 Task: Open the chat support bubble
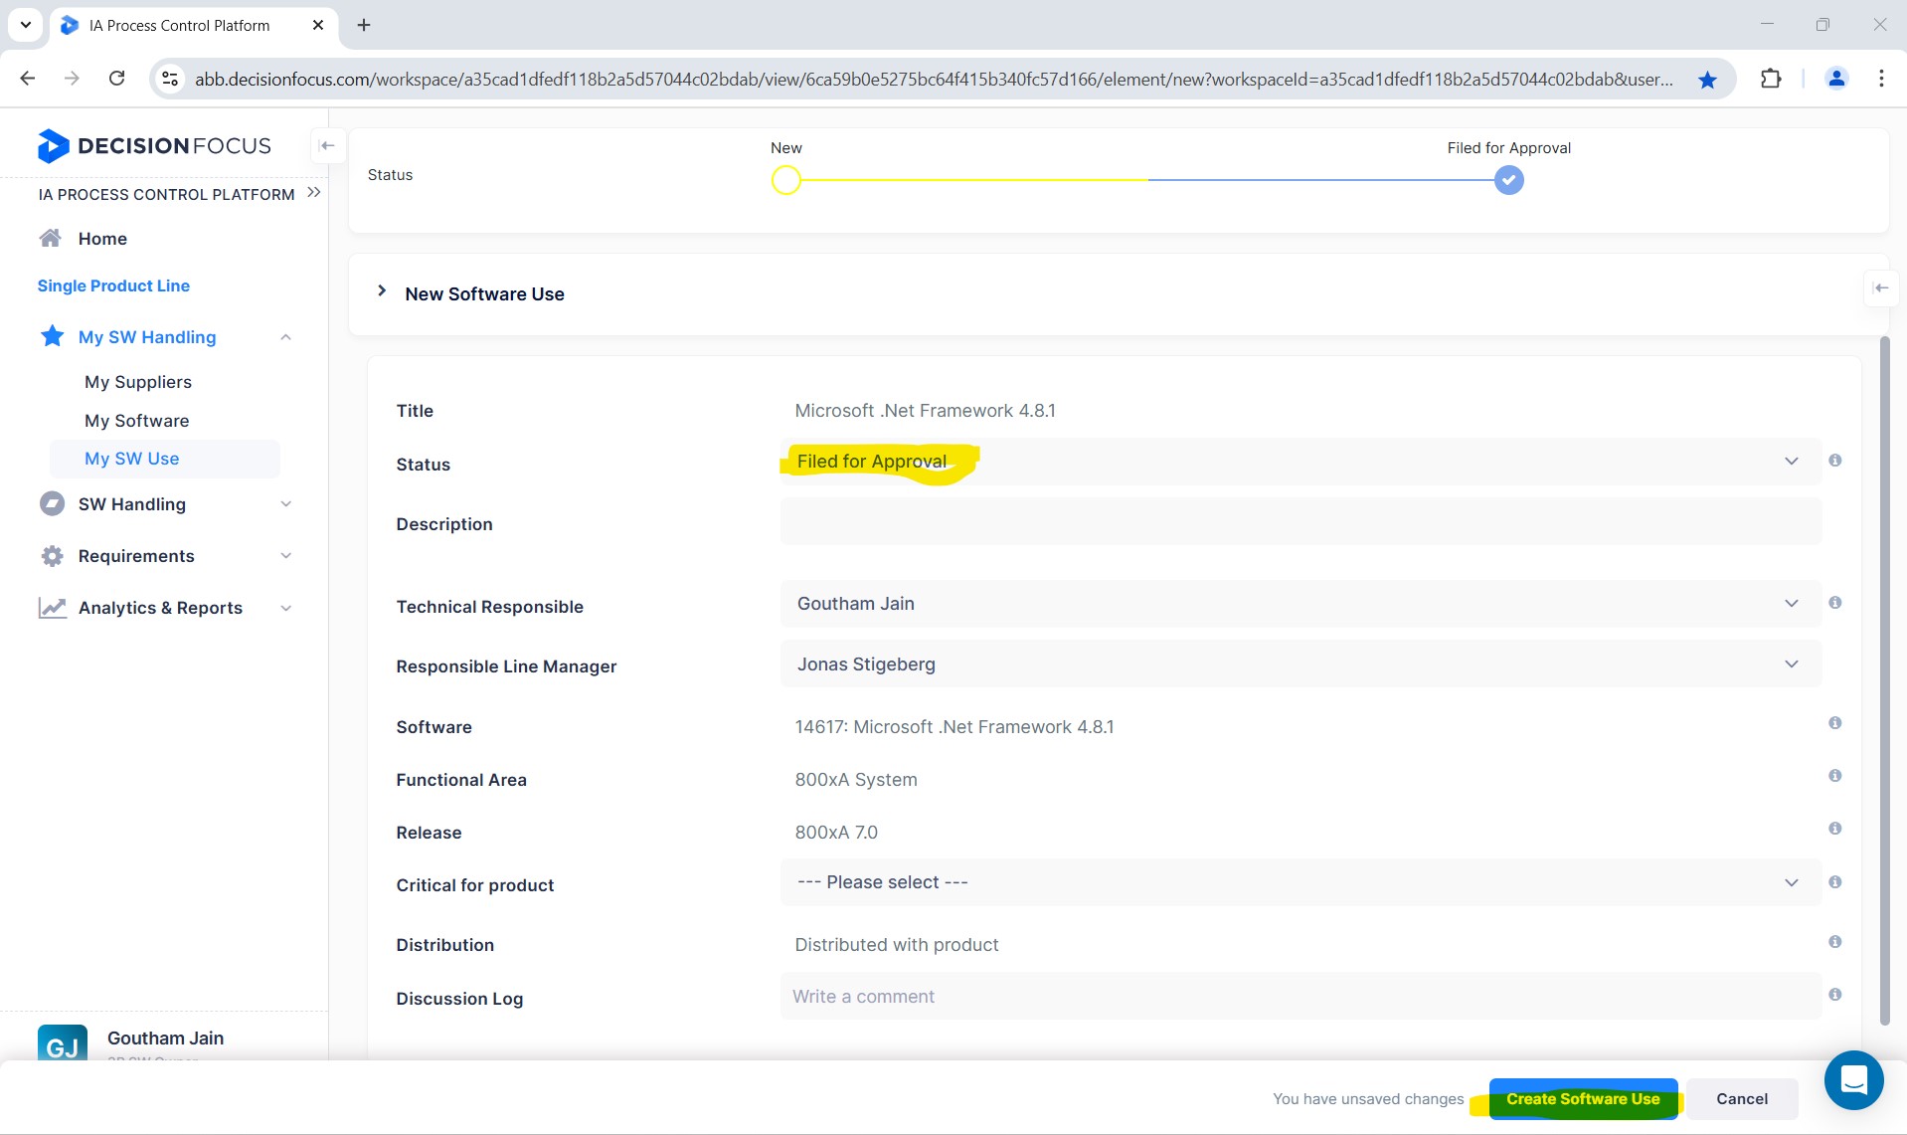[1853, 1080]
